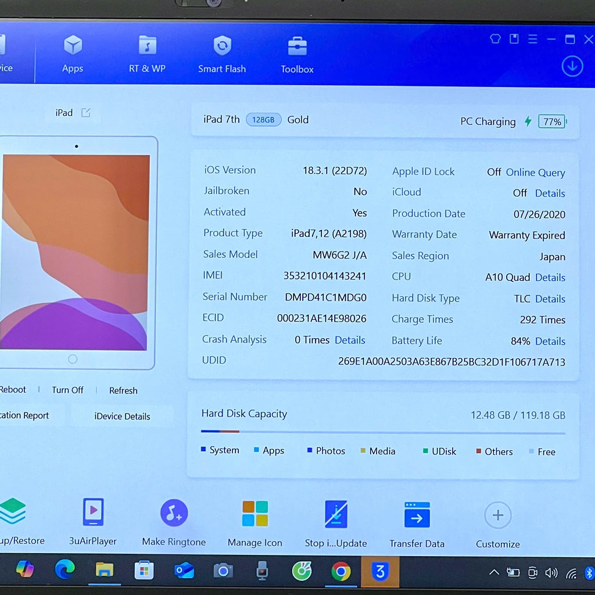Edit the iPad device name

(x=86, y=113)
